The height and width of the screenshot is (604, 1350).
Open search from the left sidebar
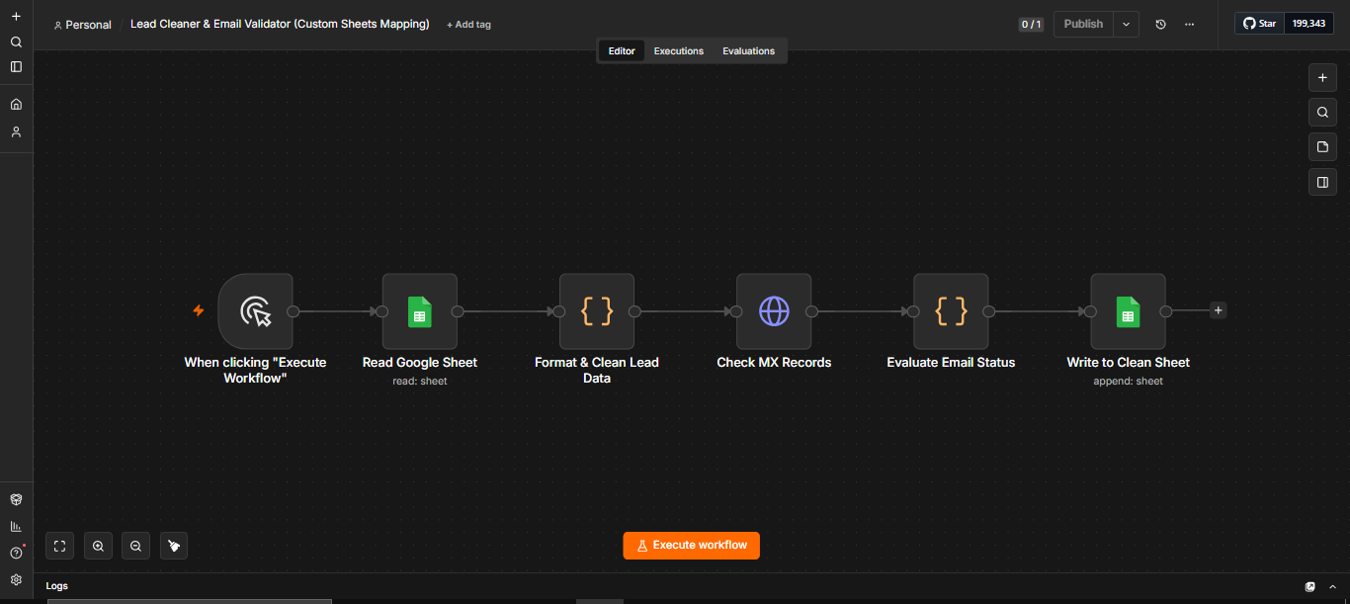click(x=16, y=43)
